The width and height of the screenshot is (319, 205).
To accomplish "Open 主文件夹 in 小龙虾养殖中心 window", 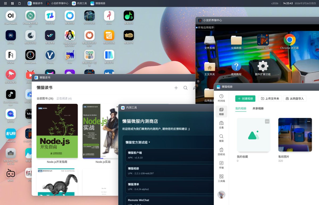I will [x=209, y=66].
